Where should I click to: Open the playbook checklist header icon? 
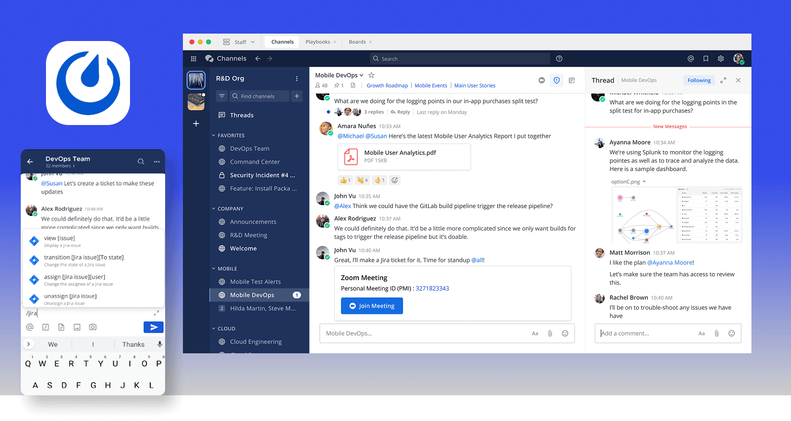click(571, 80)
